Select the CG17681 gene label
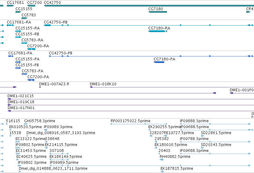254x173 pixels. coord(15,3)
